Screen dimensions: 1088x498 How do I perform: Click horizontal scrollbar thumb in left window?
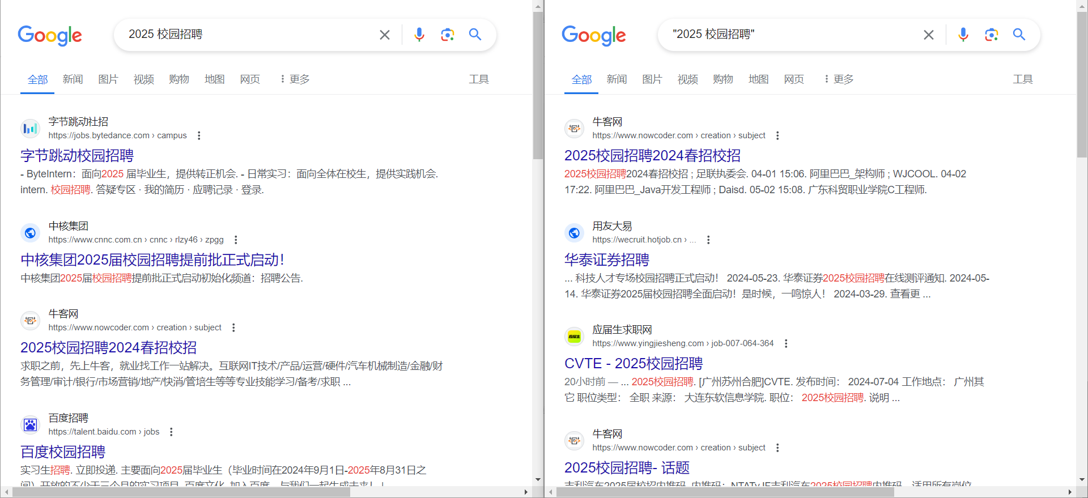181,492
